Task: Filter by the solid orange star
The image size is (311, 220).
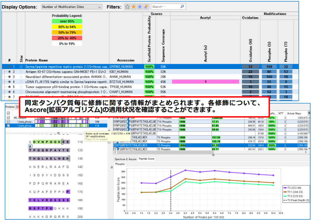Action: tap(134, 7)
